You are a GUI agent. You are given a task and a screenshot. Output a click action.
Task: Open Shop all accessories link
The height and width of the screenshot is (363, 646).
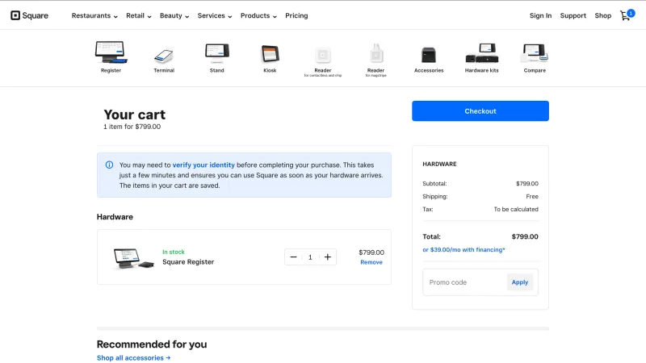[x=133, y=358]
